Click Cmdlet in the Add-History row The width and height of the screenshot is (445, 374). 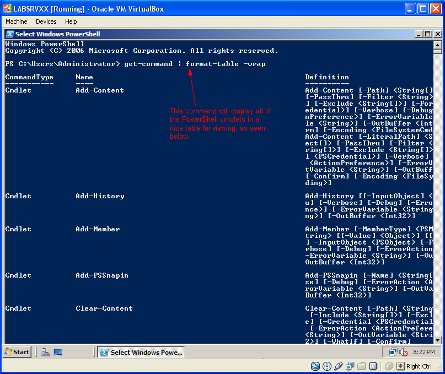point(18,196)
